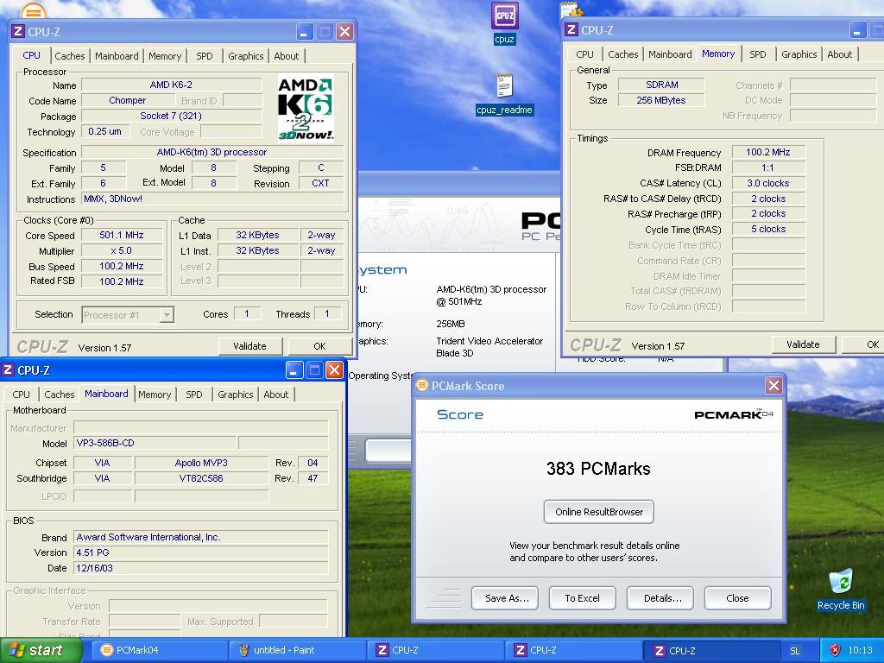Close the PCMark Score dialog
The width and height of the screenshot is (884, 663).
(773, 386)
